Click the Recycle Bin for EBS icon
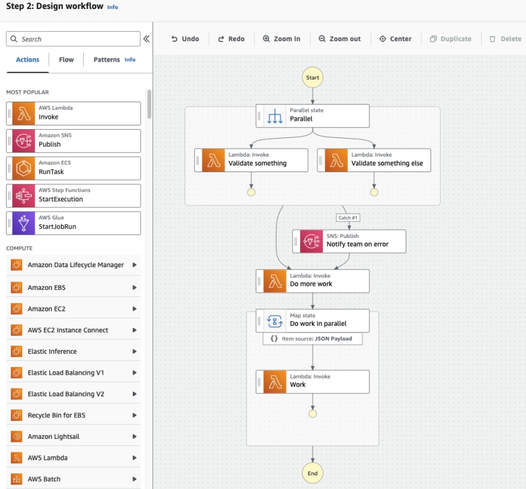The width and height of the screenshot is (526, 489). (17, 415)
